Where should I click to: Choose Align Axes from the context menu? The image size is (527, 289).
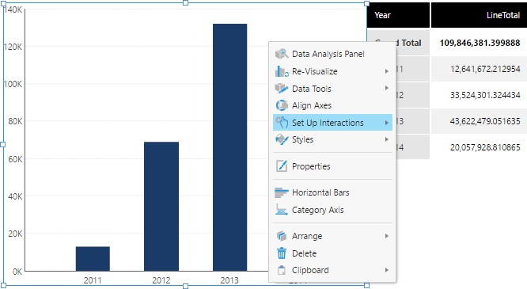coord(332,105)
